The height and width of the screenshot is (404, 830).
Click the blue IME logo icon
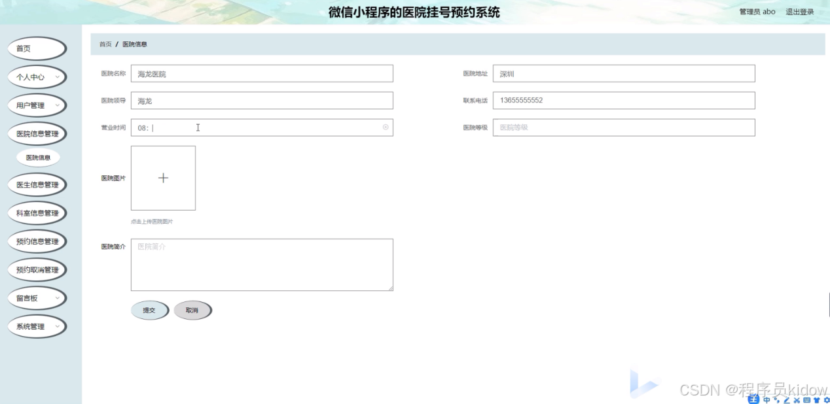click(x=754, y=399)
